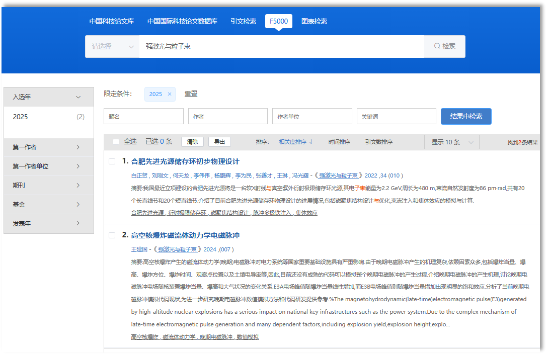The image size is (547, 355).
Task: Tick the 全选 select-all checkbox
Action: point(116,142)
